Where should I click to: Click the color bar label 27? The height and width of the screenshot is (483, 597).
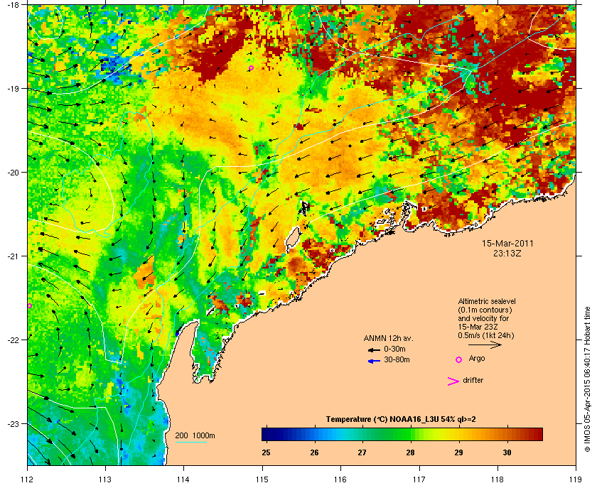(x=362, y=452)
